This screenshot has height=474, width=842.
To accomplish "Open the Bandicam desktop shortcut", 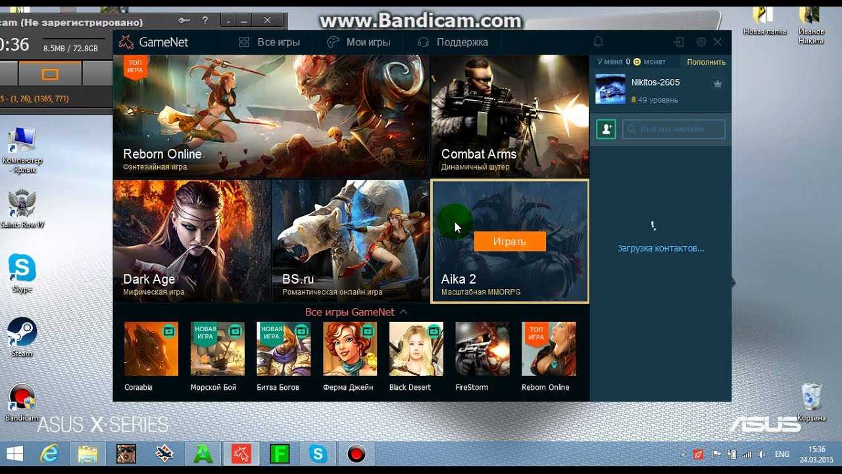I will 22,403.
